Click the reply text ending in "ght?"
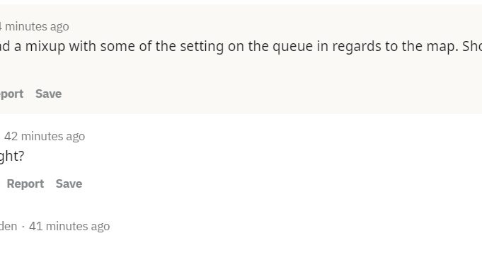The image size is (482, 260). 12,157
